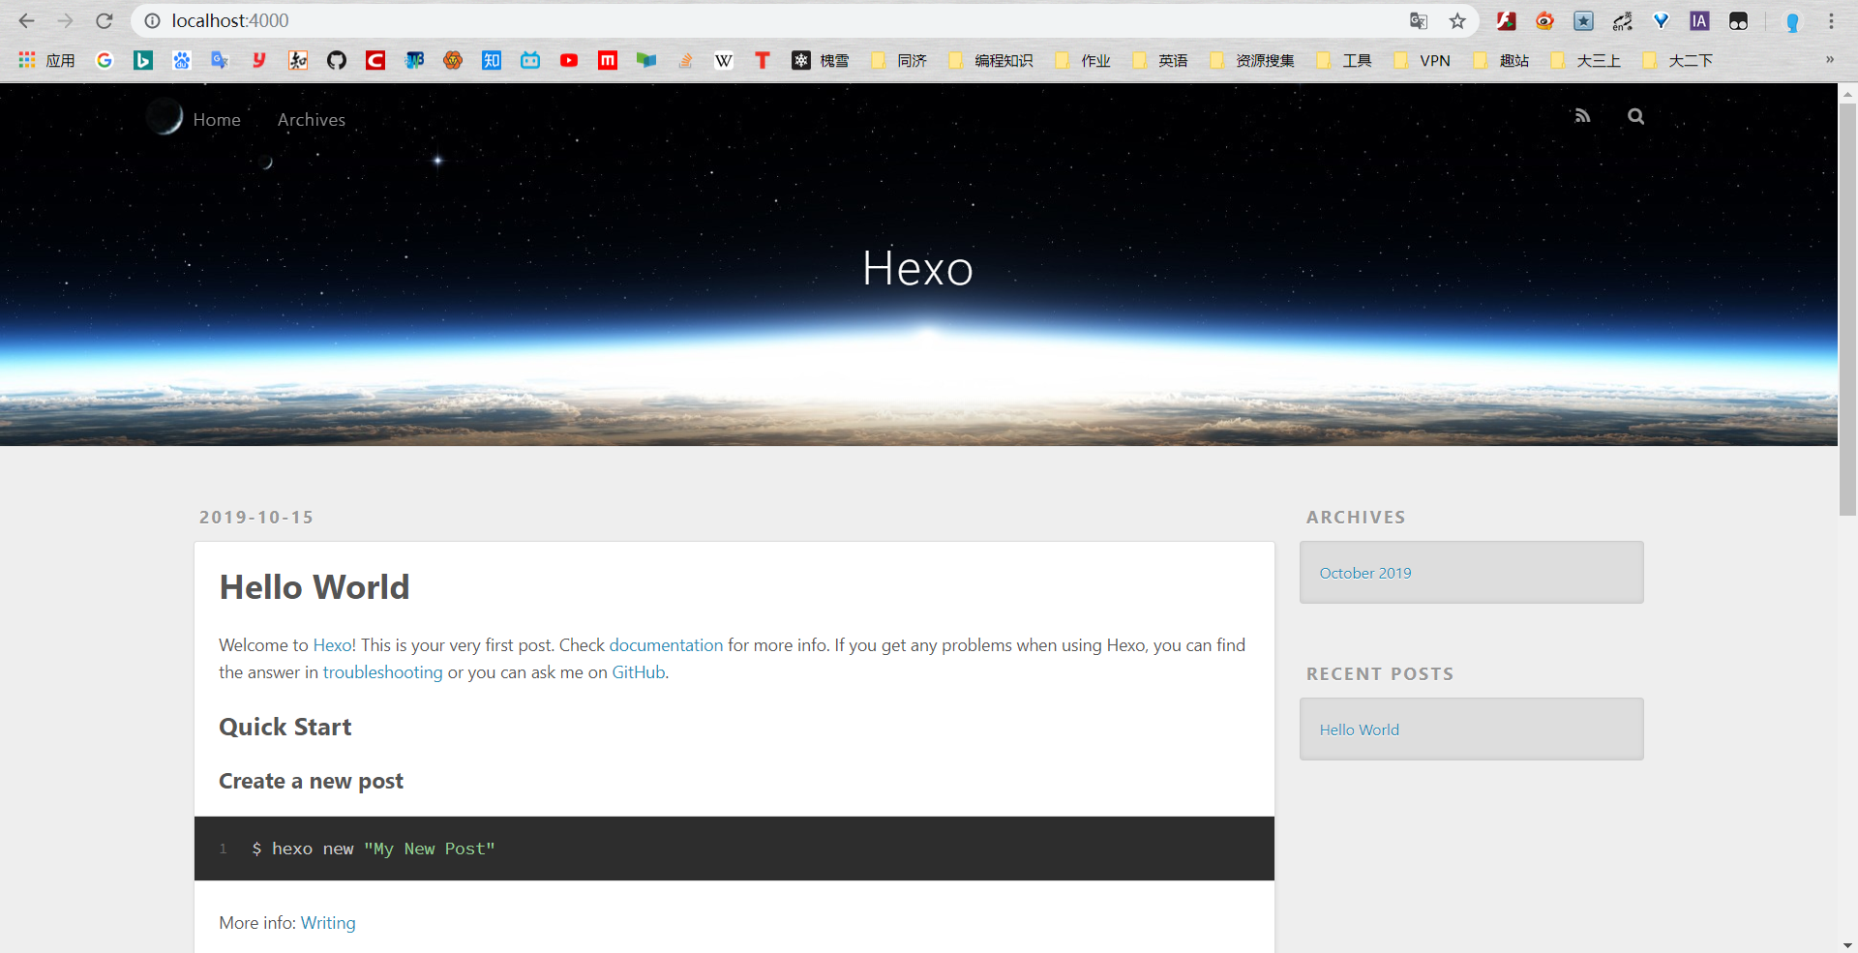Open the Wikipedia bookmark
Viewport: 1858px width, 953px height.
click(724, 61)
